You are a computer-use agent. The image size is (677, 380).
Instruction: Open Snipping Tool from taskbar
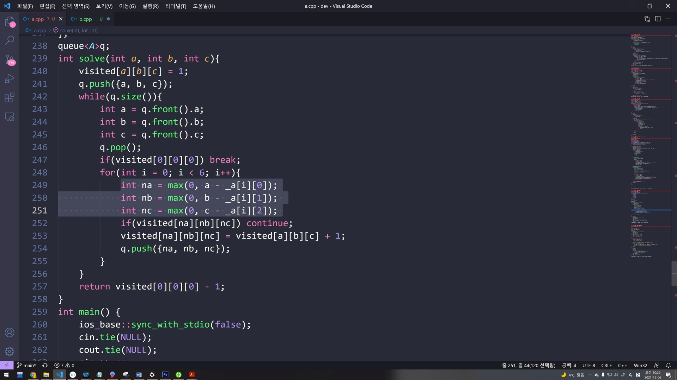(x=126, y=375)
